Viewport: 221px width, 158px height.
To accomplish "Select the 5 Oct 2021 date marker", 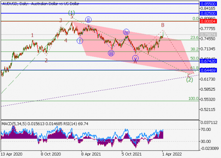I will (132, 154).
